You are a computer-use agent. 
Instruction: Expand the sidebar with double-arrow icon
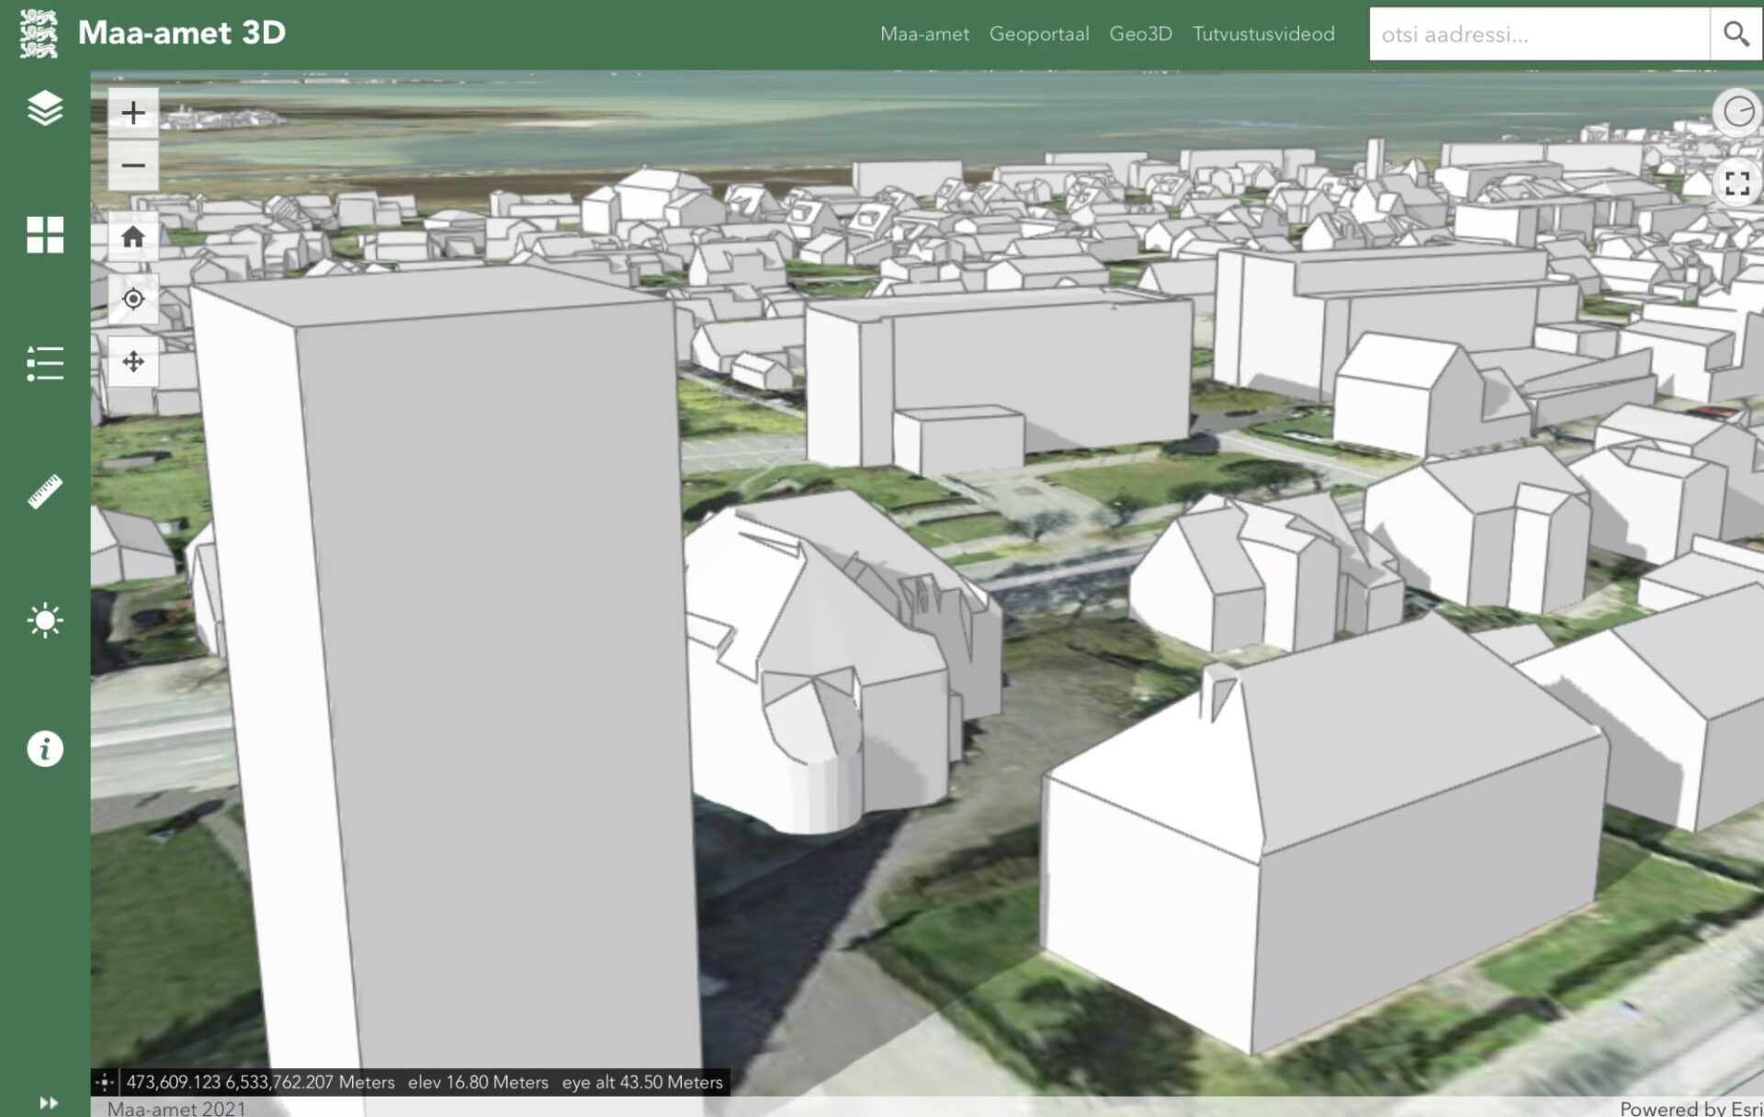click(49, 1102)
